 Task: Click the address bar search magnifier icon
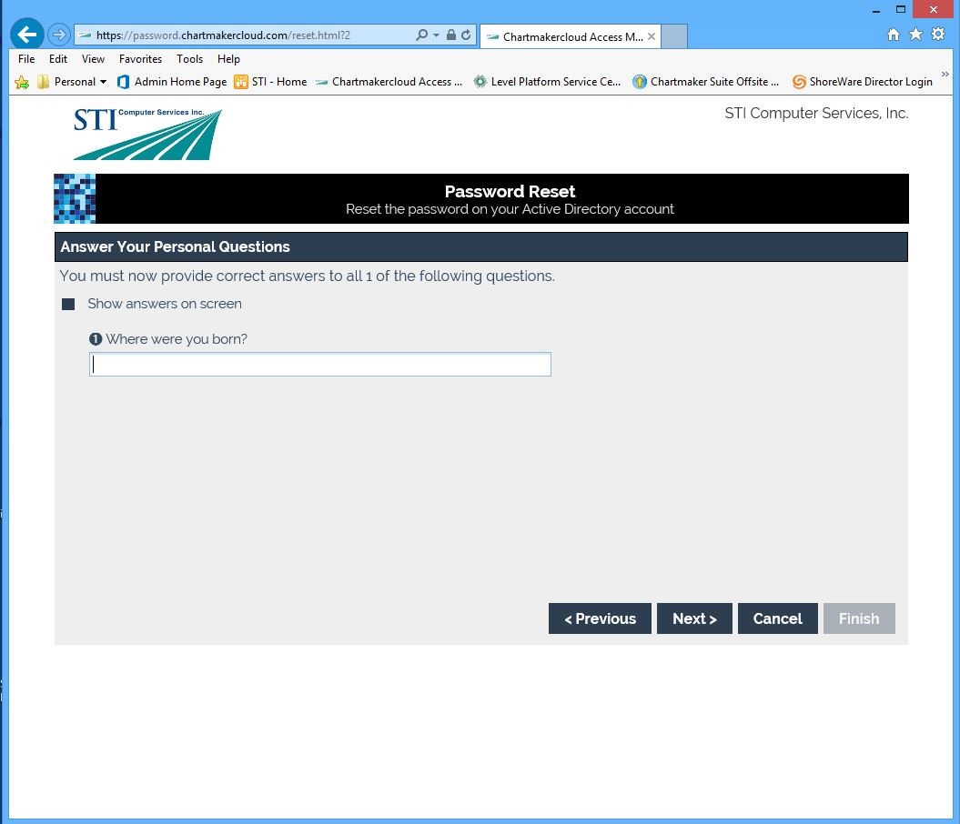click(x=421, y=35)
